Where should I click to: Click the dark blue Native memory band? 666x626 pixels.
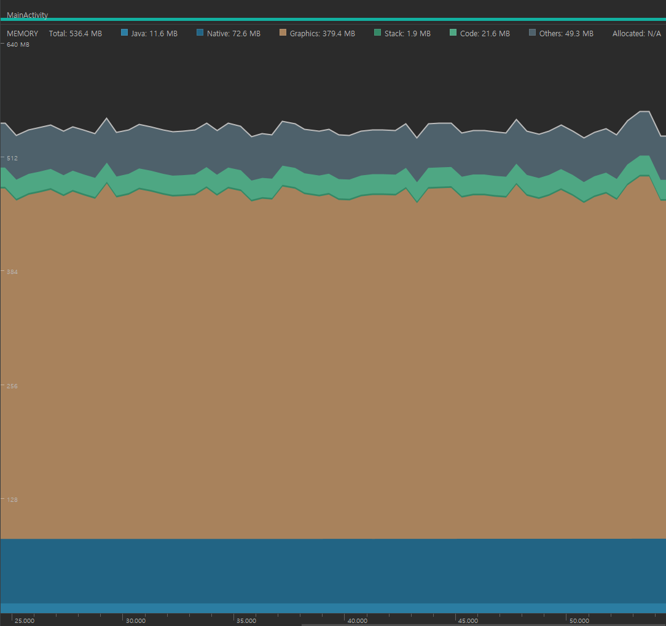(x=333, y=571)
